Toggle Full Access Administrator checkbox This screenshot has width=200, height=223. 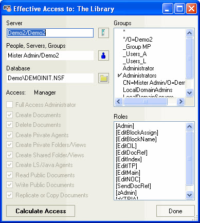[10, 105]
